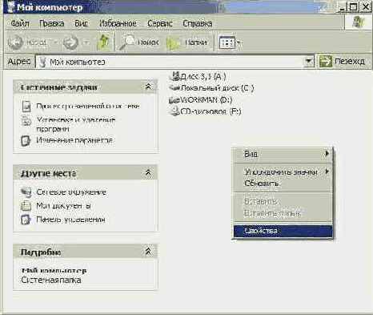
Task: Open the dropdown next to Back button
Action: [x=55, y=42]
